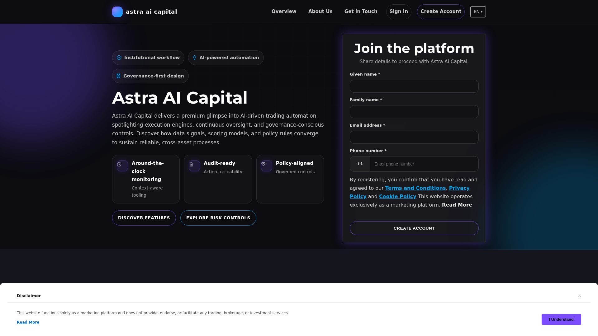Click the I Understand button

[561, 319]
